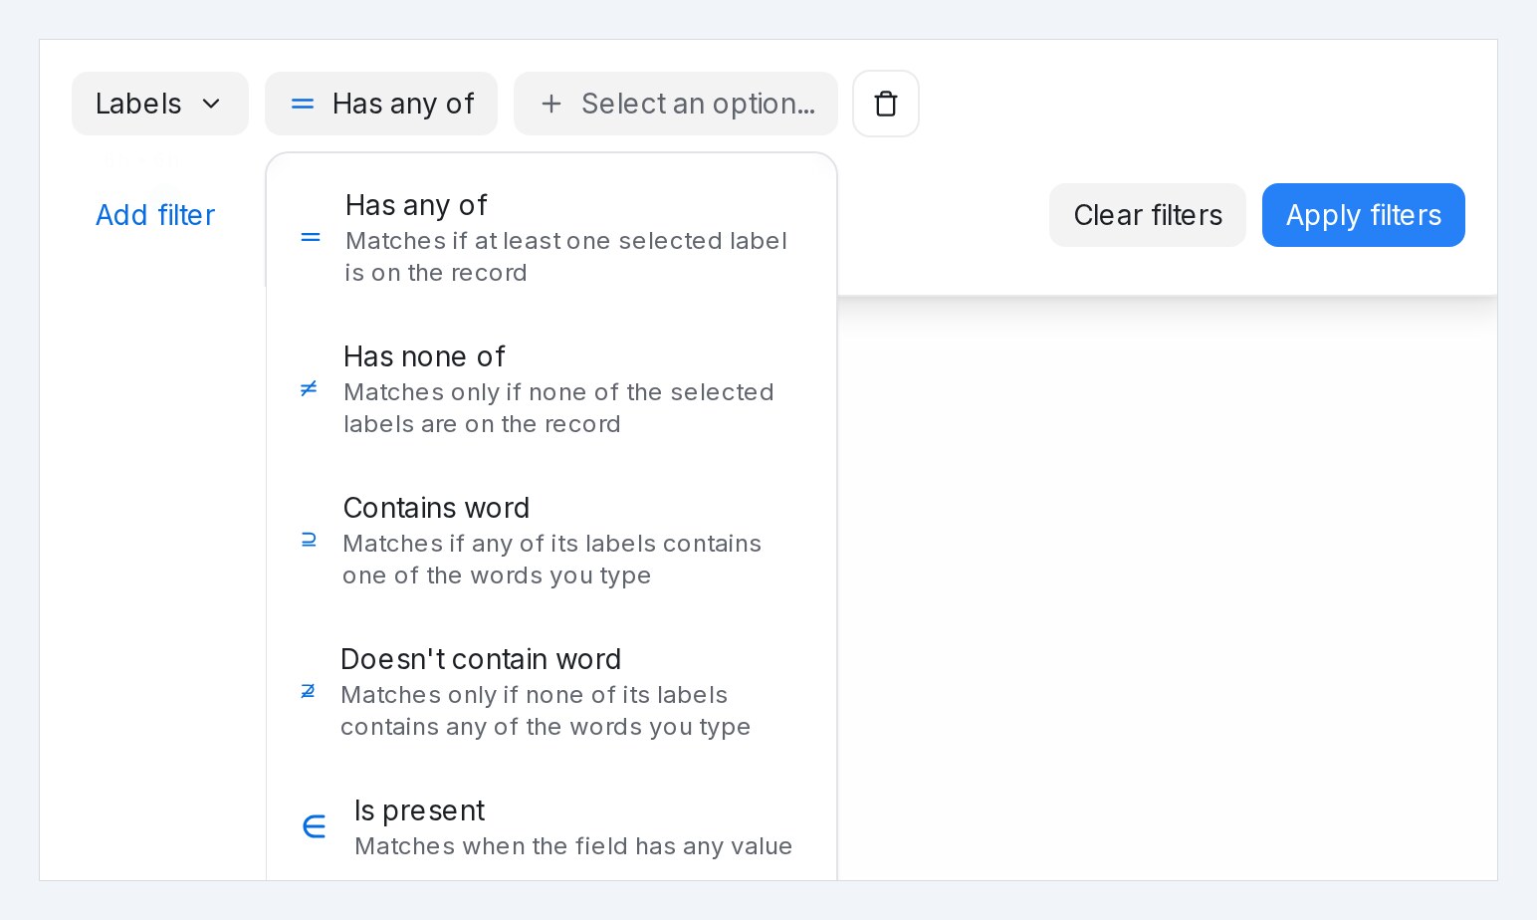Choose the Contains word menu option
The height and width of the screenshot is (920, 1537).
(551, 541)
